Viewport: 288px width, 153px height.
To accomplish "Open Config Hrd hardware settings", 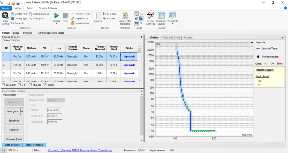I will (19, 14).
